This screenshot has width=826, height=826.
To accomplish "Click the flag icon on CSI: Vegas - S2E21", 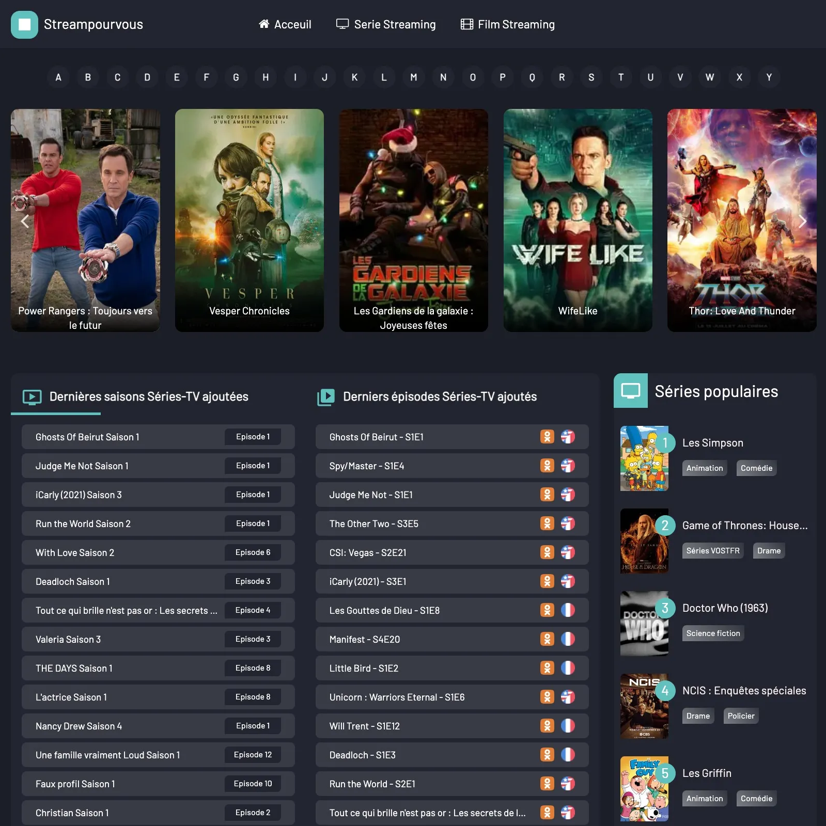I will point(568,552).
